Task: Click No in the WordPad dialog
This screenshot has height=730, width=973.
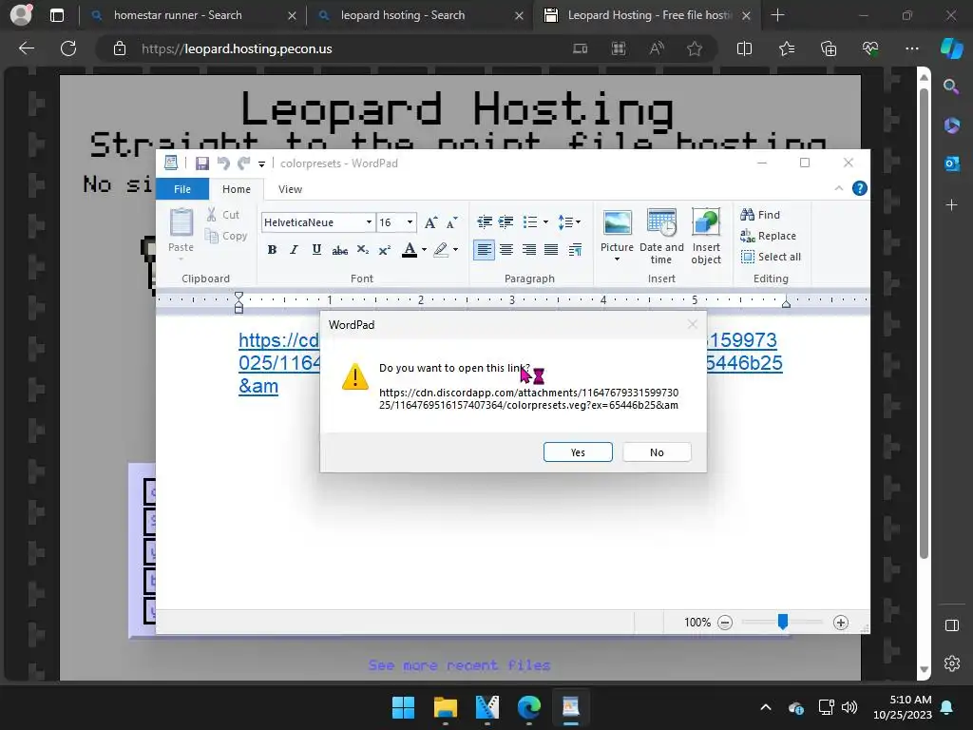Action: point(657,451)
